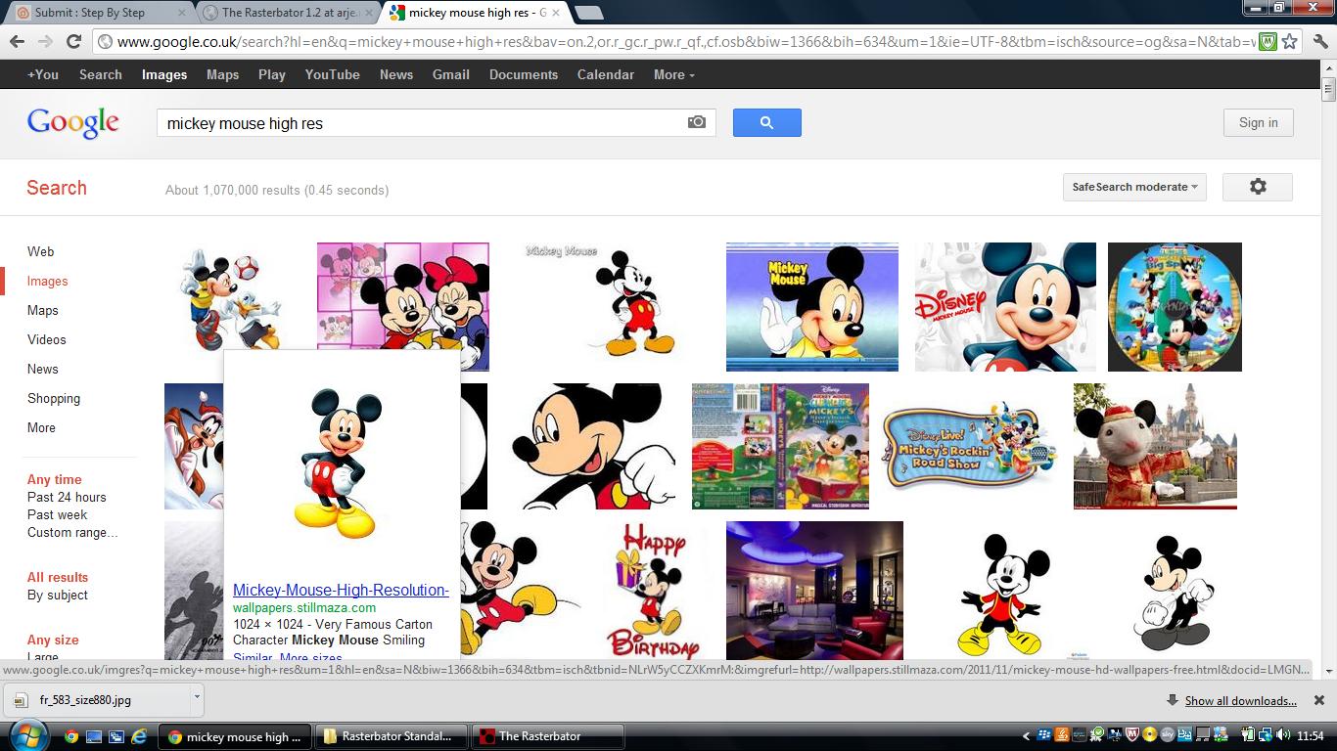Click the Sign in button
Image resolution: width=1337 pixels, height=751 pixels.
tap(1258, 122)
